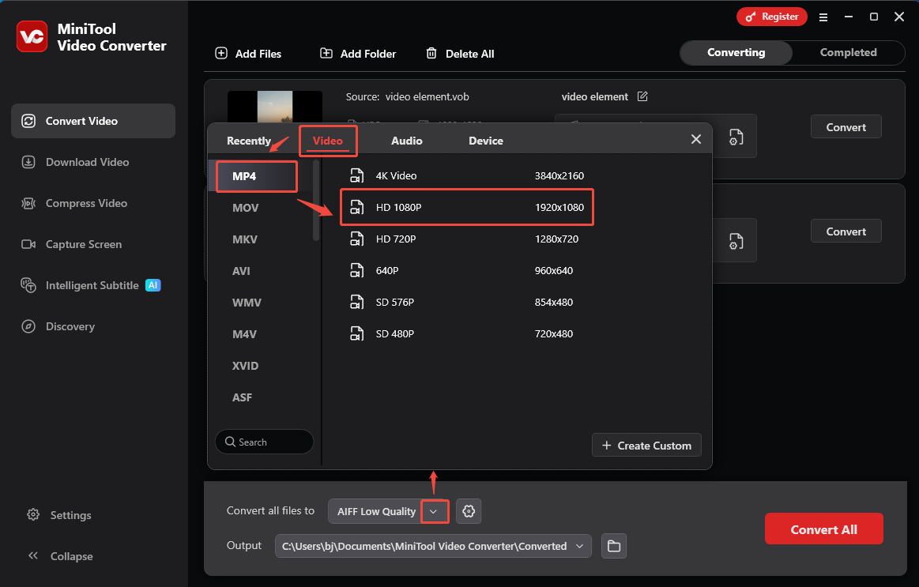Screen dimensions: 919x587
Task: Open the format settings gear
Action: [469, 511]
